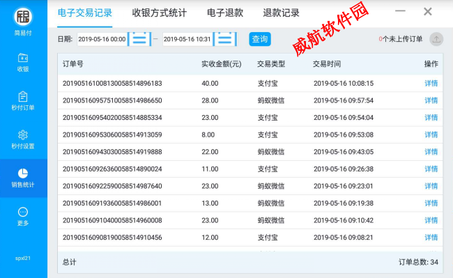The height and width of the screenshot is (278, 453).
Task: Click the 订单总数: 34 total
Action: tap(418, 262)
